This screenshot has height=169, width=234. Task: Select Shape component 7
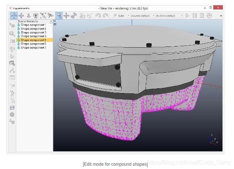click(33, 48)
